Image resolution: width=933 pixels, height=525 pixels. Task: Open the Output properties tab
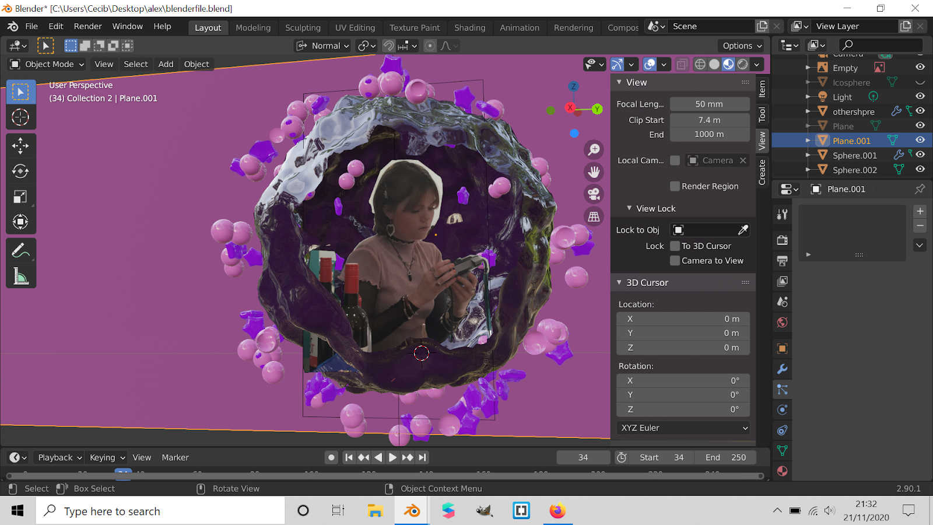[x=783, y=261]
